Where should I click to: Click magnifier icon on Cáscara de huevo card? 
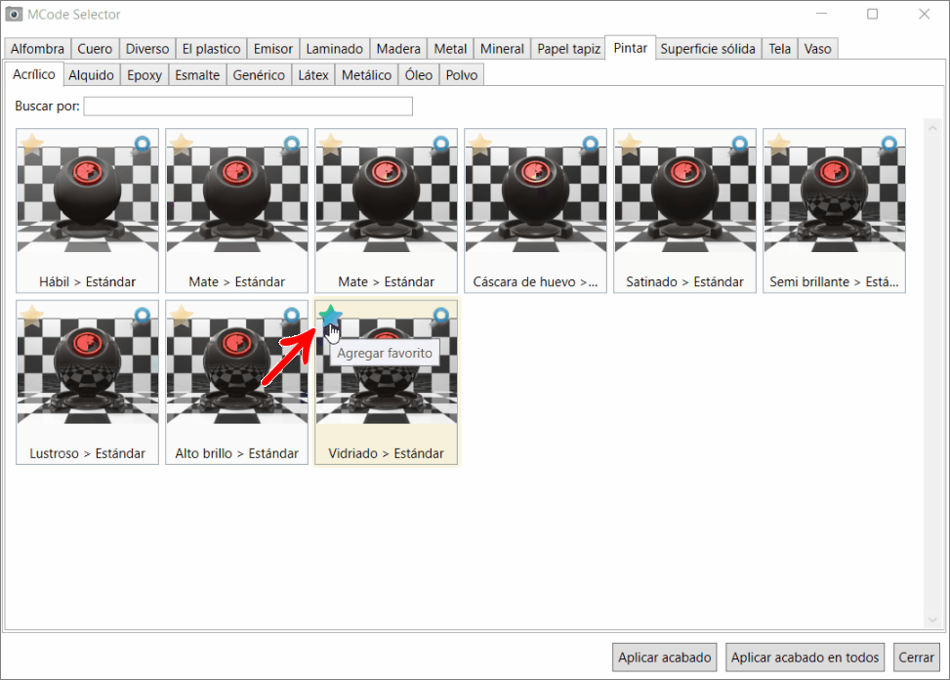point(590,145)
